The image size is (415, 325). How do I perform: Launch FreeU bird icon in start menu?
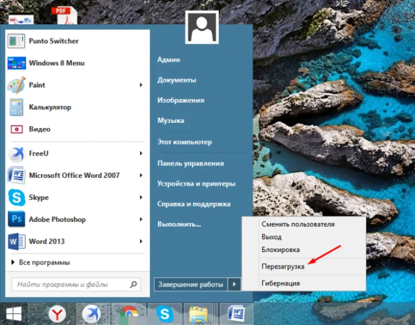tap(16, 154)
